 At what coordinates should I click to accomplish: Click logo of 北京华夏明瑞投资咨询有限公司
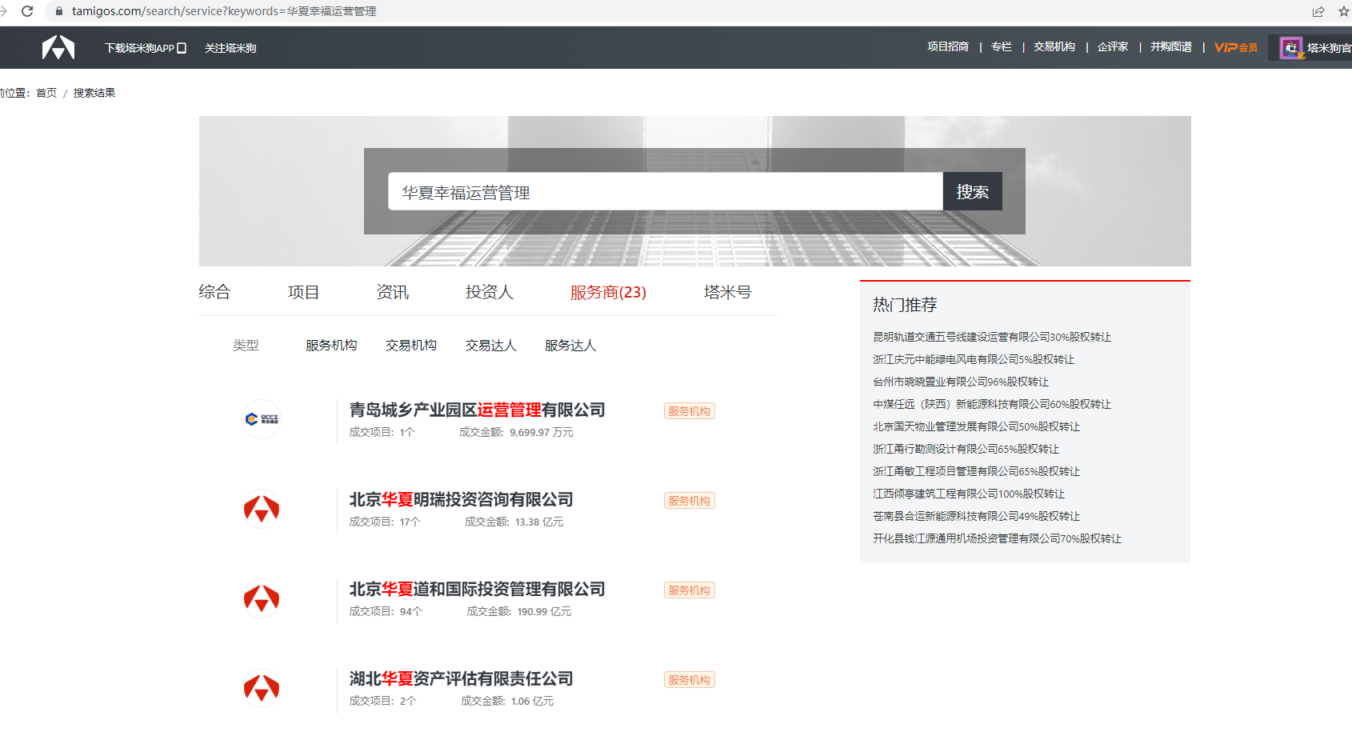262,509
